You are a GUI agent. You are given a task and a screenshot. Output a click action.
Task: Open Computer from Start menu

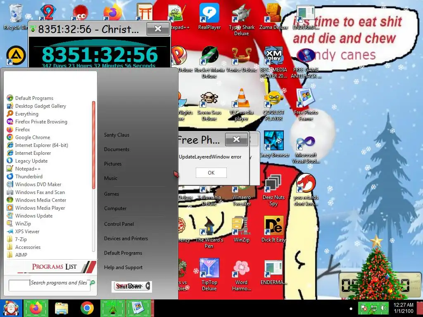pos(115,208)
